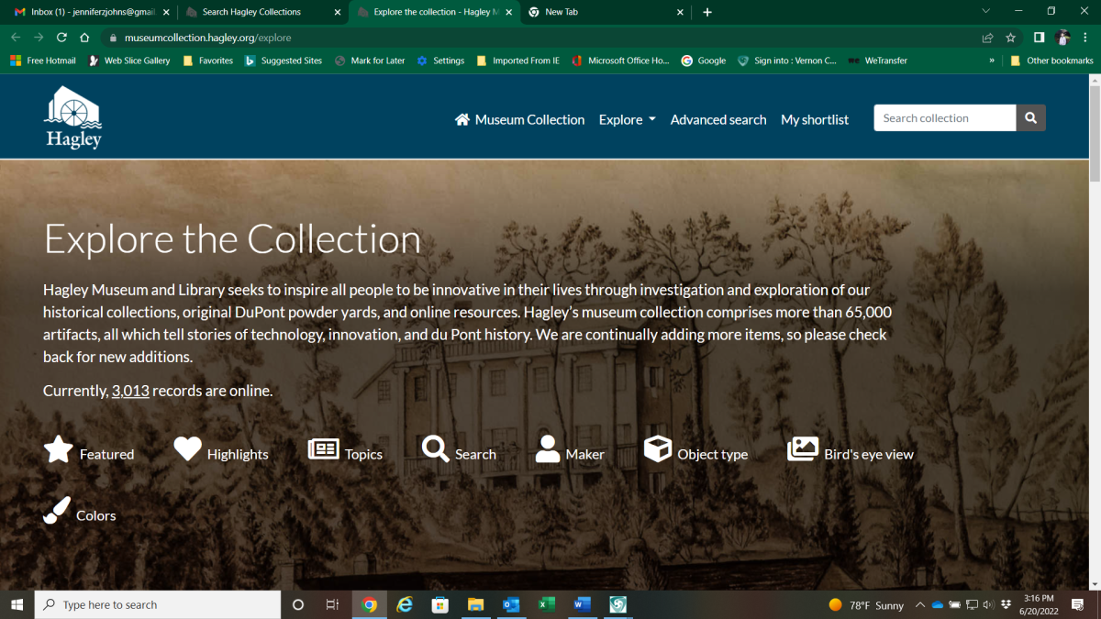Click the Search collection input field
The height and width of the screenshot is (619, 1101).
pyautogui.click(x=945, y=118)
